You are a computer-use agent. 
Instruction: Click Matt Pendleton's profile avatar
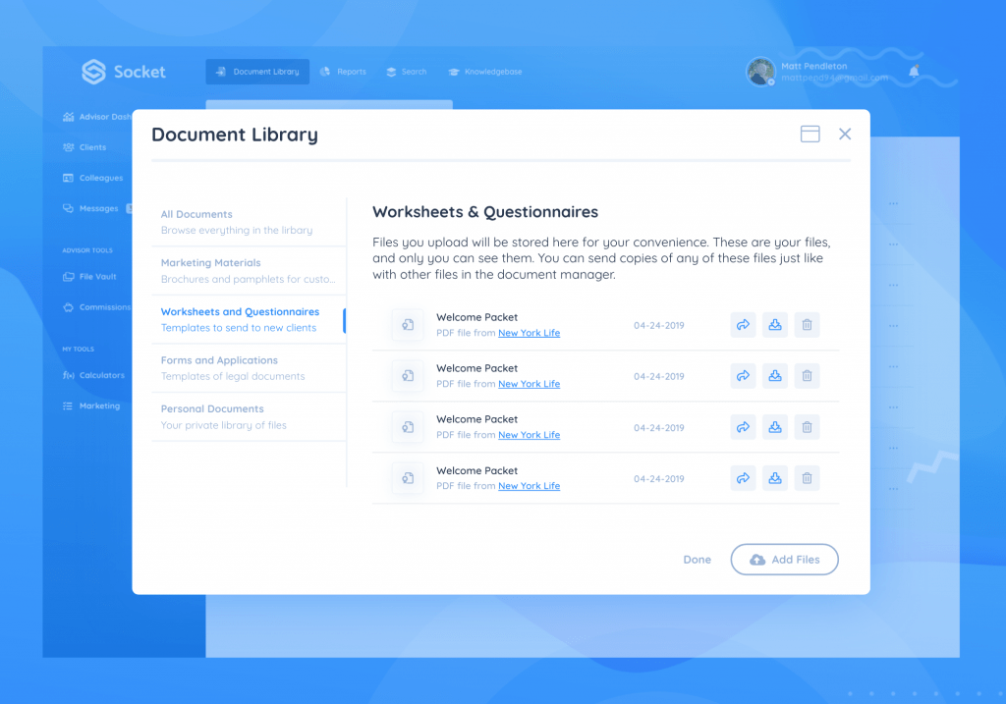pyautogui.click(x=761, y=71)
